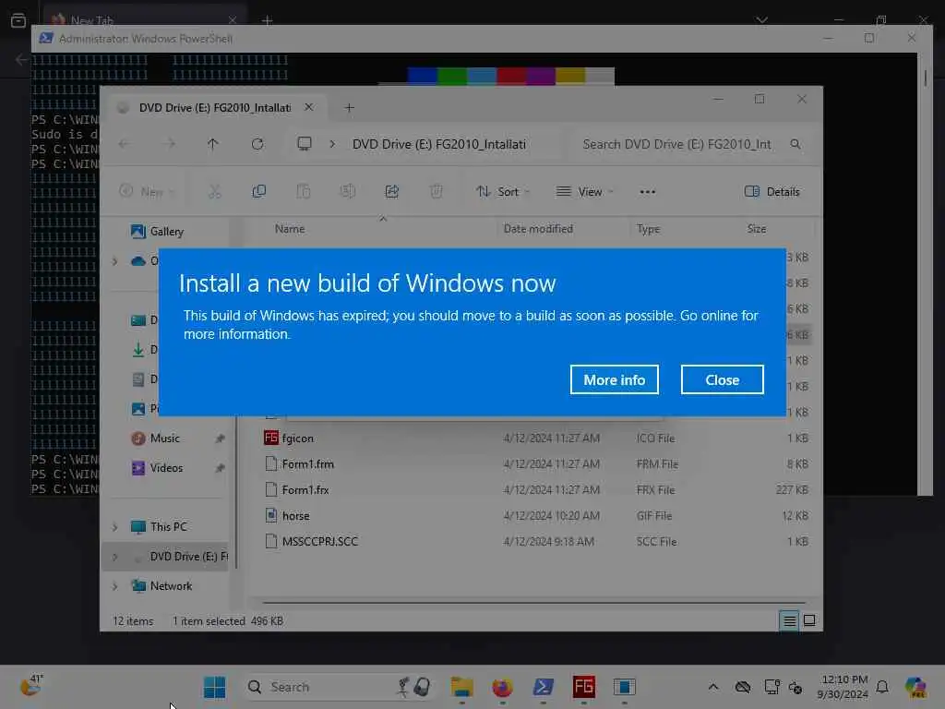Open Videos in the navigation pane
Viewport: 945px width, 709px height.
(166, 468)
